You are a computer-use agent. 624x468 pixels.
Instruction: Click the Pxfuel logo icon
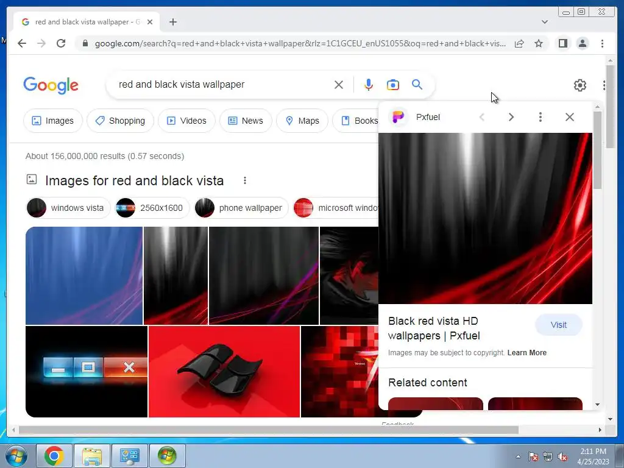399,117
